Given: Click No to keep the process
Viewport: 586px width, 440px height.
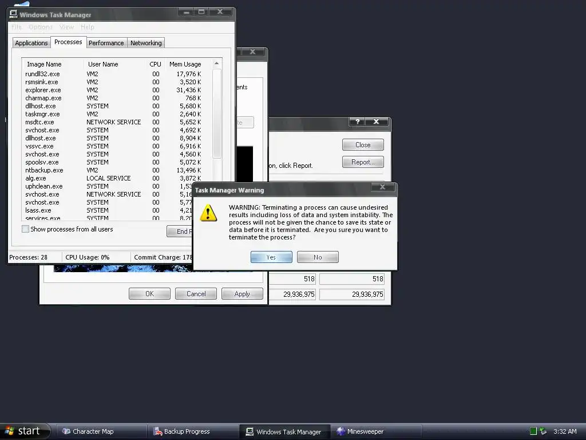Looking at the screenshot, I should point(318,257).
